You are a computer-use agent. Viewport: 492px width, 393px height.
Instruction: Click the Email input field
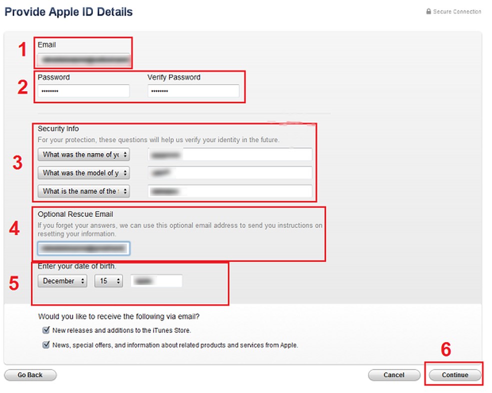point(83,60)
